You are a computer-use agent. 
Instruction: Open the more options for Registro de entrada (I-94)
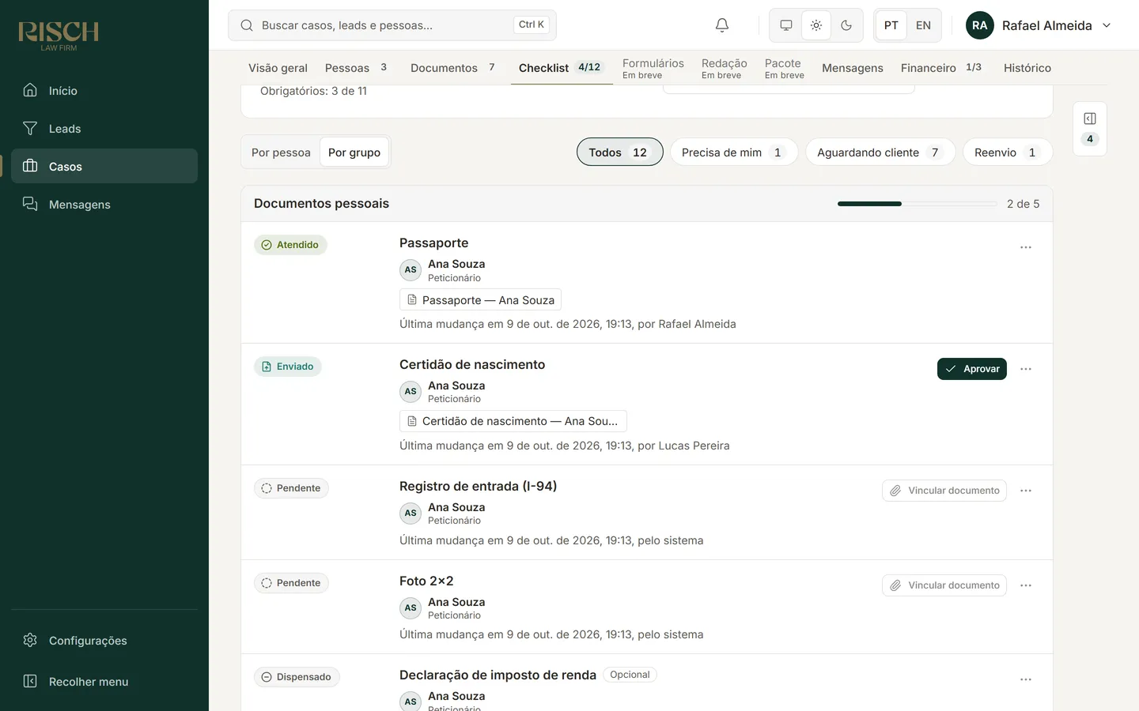[x=1026, y=491]
